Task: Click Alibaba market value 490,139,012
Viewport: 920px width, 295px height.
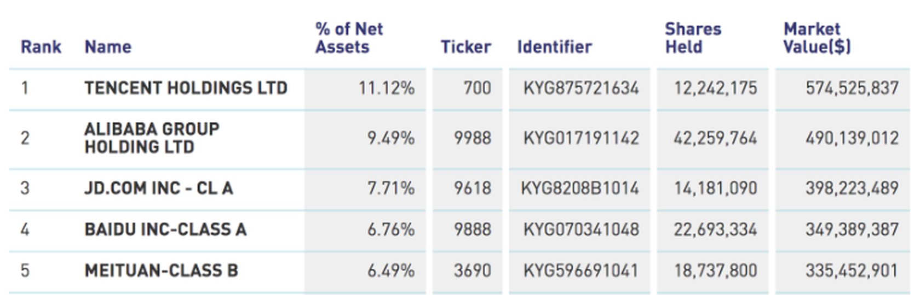Action: pyautogui.click(x=852, y=138)
